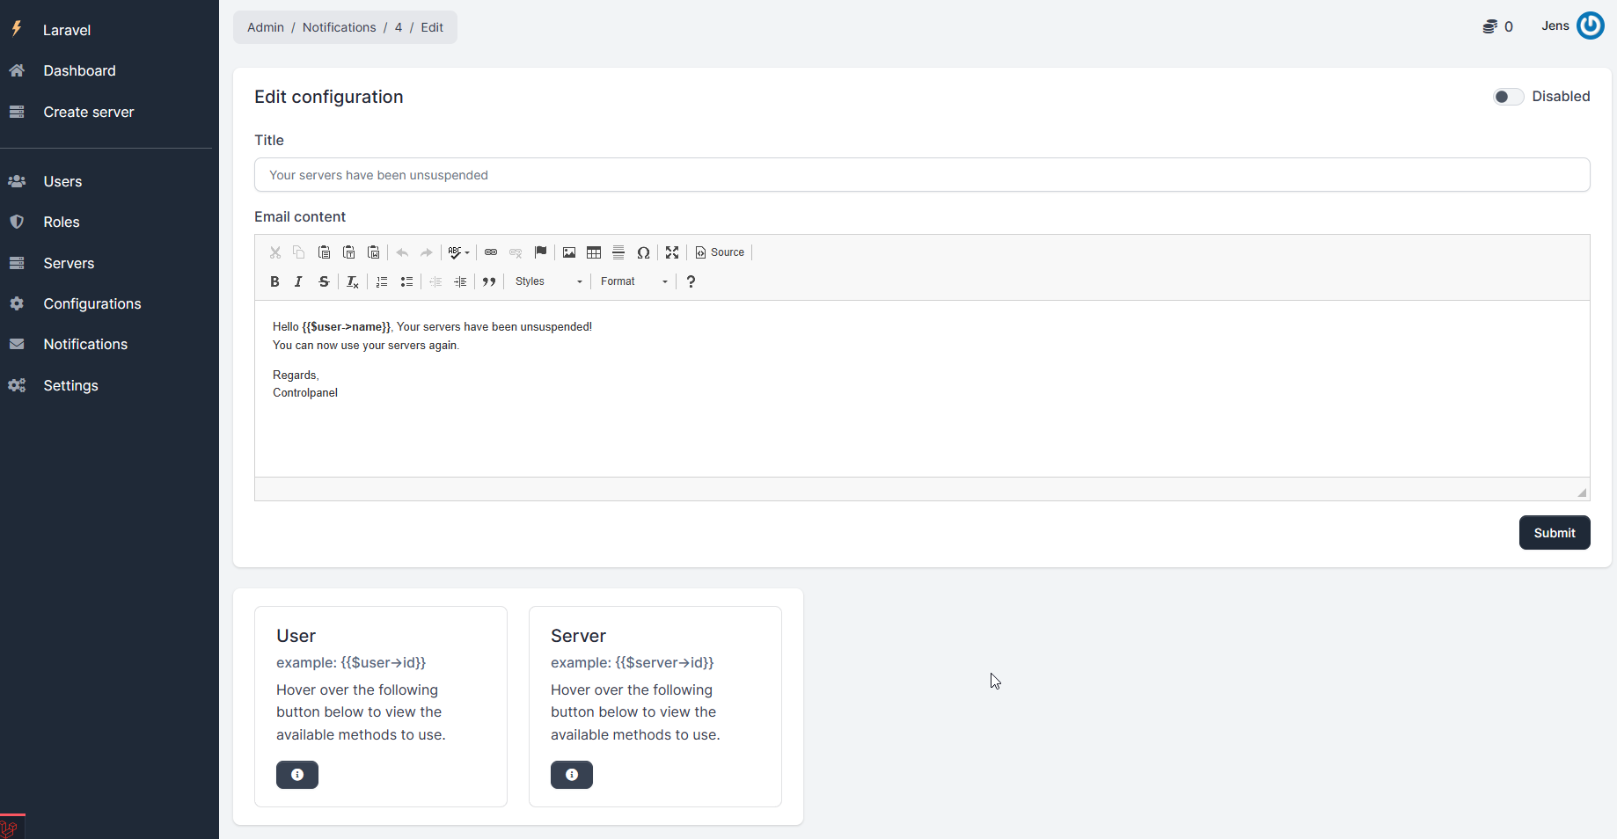Viewport: 1617px width, 839px height.
Task: Click the Copy icon in editor toolbar
Action: click(x=299, y=252)
